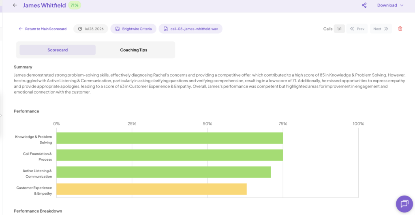Open the share icon in header
The height and width of the screenshot is (215, 415).
pos(364,5)
